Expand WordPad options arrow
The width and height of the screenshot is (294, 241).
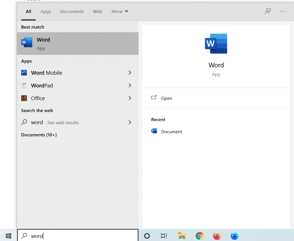coord(130,85)
